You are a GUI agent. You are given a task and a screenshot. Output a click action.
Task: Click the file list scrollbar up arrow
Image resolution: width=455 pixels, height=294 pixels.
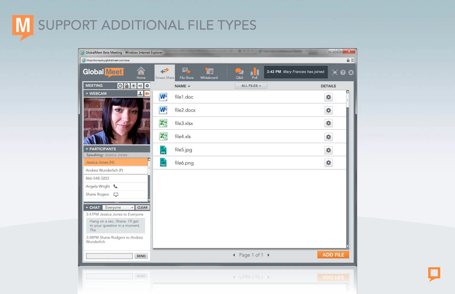click(x=347, y=92)
